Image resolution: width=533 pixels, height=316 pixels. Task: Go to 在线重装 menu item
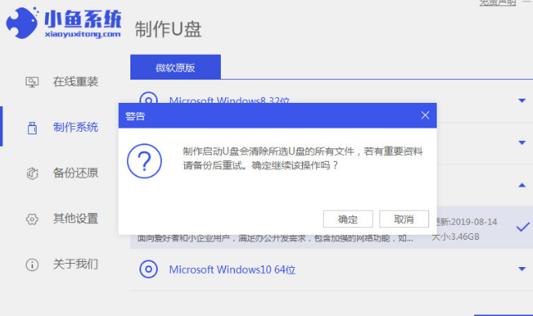click(x=76, y=82)
